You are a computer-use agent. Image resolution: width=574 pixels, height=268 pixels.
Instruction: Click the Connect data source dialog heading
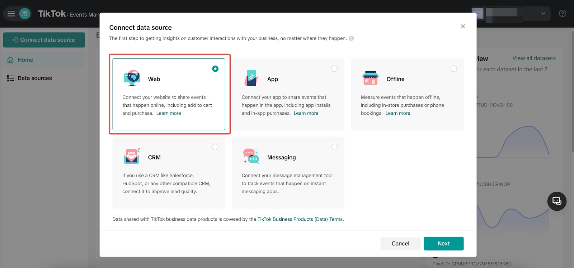(x=140, y=28)
